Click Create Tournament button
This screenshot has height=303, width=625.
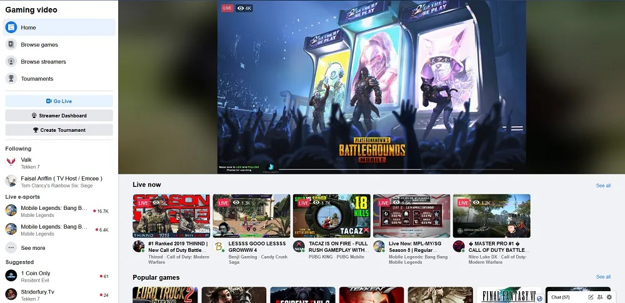click(59, 129)
